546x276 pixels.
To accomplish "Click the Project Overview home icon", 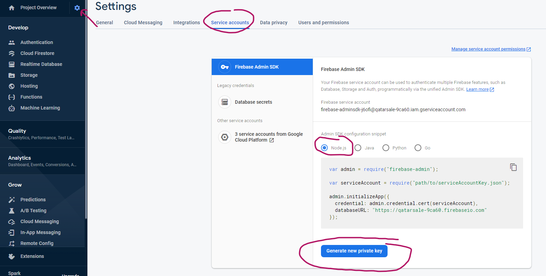I will click(x=12, y=8).
